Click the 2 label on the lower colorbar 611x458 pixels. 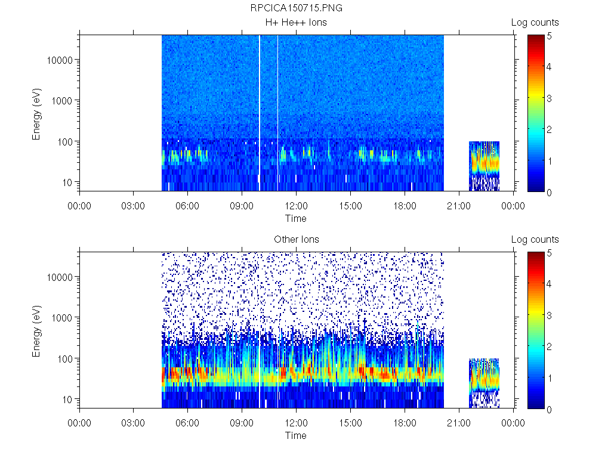[x=549, y=346]
